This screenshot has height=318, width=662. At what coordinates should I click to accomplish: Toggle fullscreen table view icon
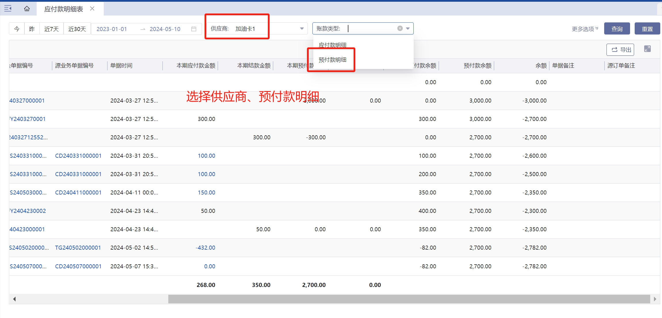[647, 49]
